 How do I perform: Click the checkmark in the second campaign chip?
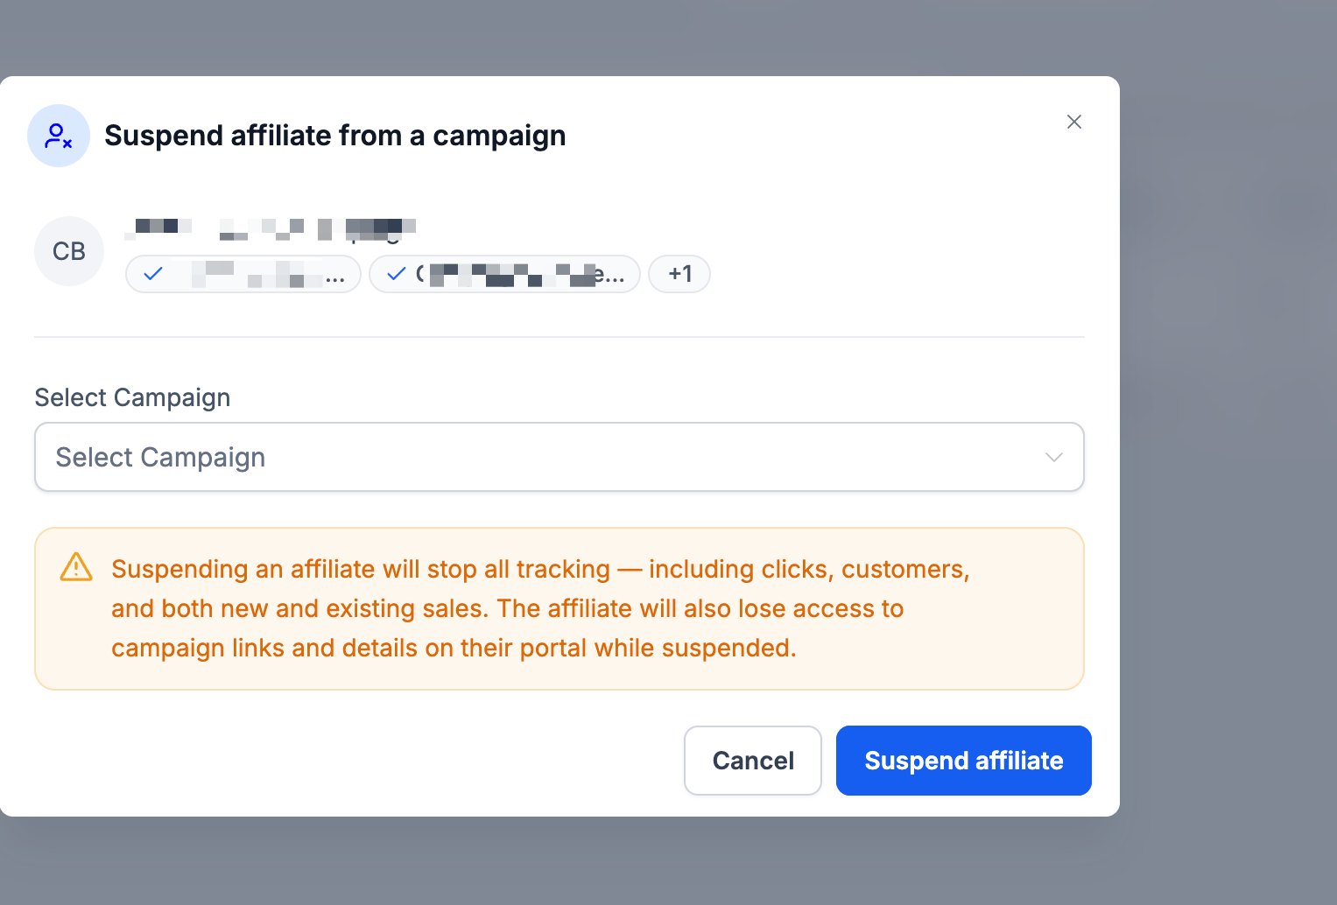397,274
